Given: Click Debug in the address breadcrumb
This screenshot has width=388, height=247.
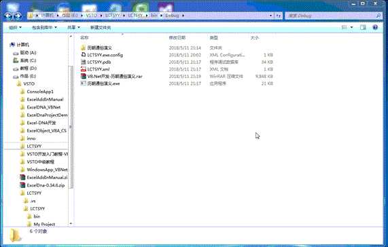Looking at the screenshot, I should [172, 16].
